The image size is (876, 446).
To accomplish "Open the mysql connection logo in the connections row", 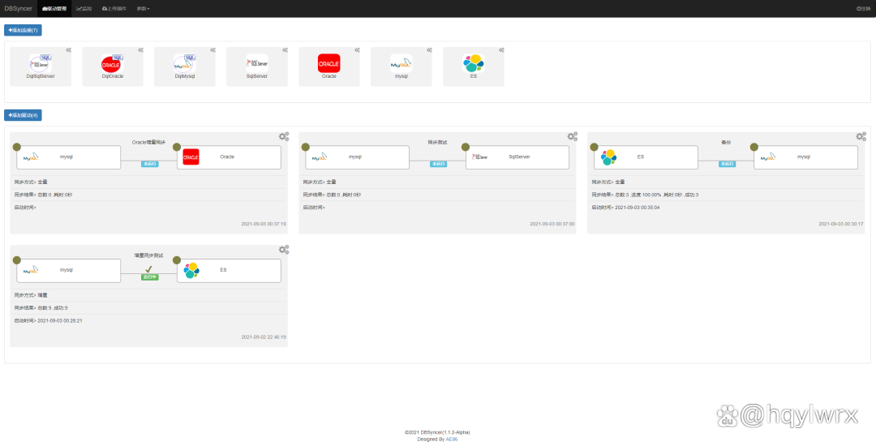I will [401, 63].
